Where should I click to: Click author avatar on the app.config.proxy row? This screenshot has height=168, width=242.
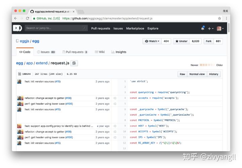(x=19, y=126)
